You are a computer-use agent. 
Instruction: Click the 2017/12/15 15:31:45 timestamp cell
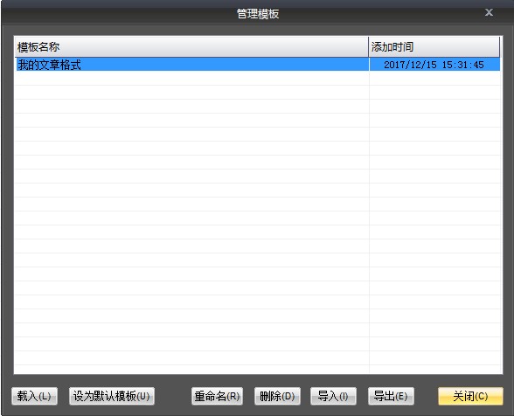[x=434, y=65]
